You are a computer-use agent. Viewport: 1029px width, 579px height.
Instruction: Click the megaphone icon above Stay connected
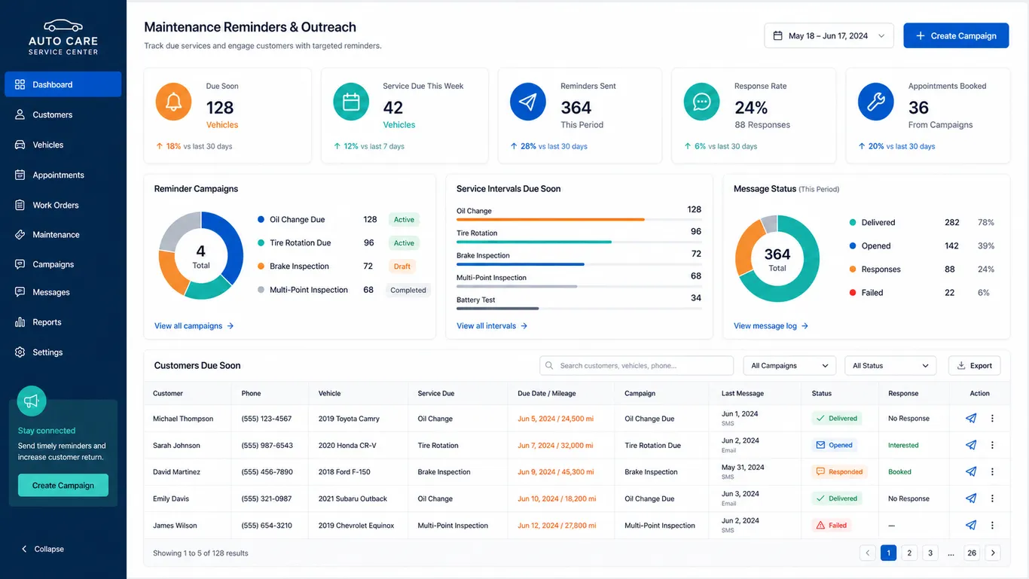tap(32, 401)
